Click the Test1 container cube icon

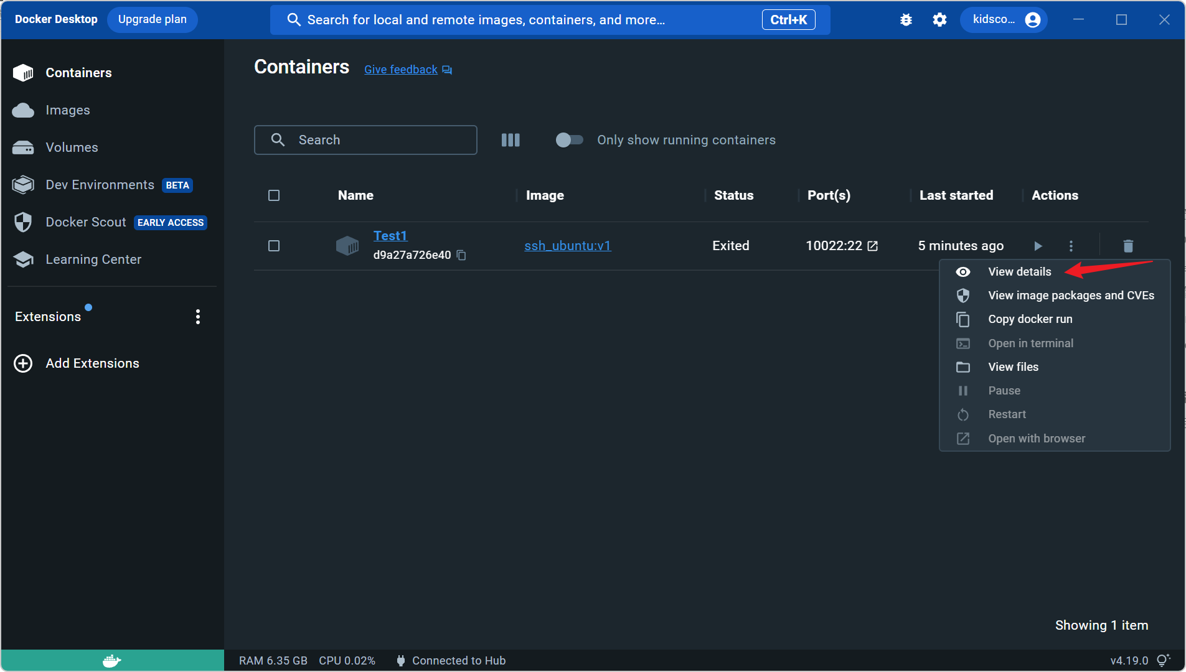347,246
